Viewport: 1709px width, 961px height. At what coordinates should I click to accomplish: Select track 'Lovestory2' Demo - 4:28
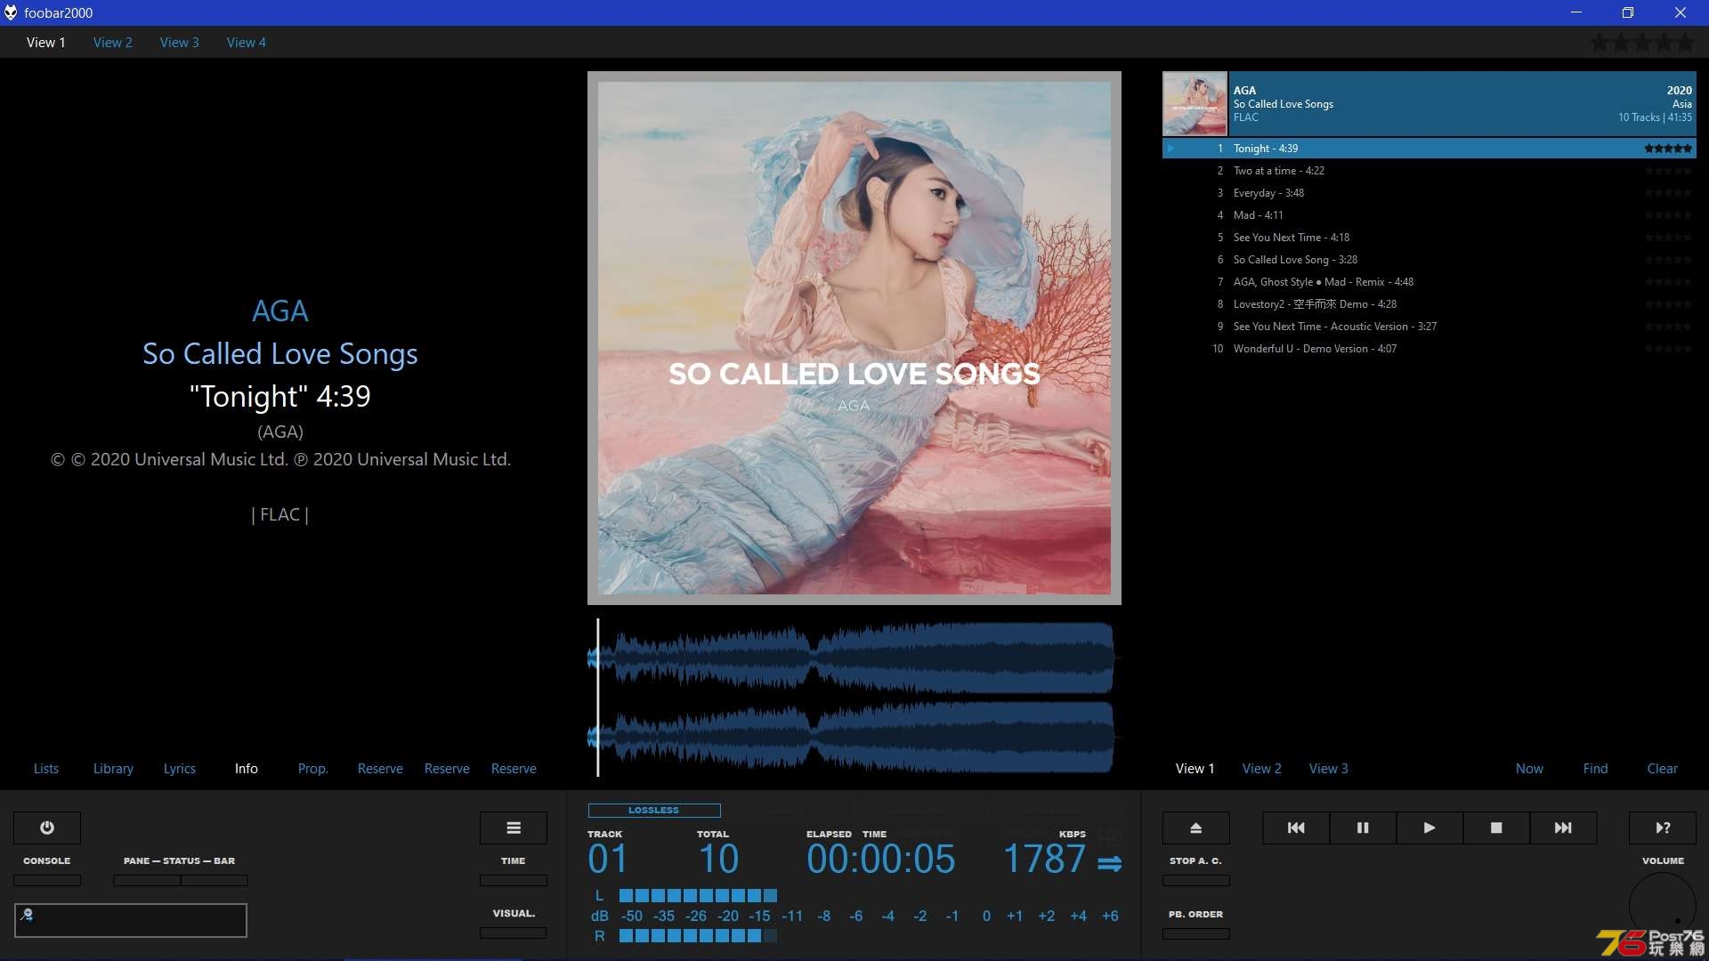(x=1430, y=304)
